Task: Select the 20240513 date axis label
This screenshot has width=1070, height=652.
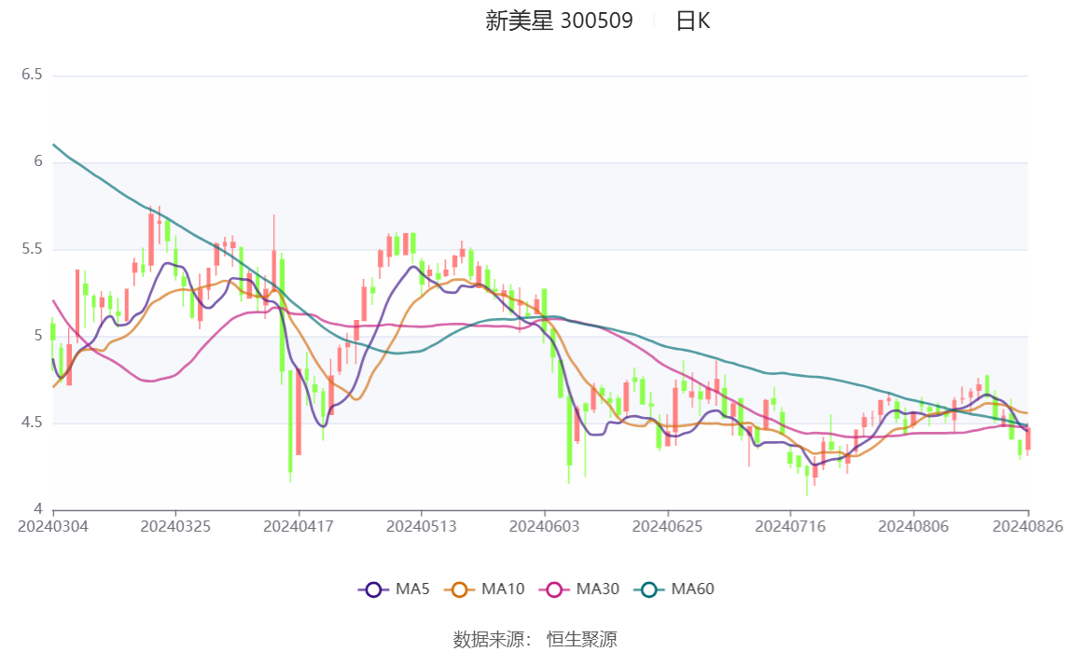Action: coord(421,526)
